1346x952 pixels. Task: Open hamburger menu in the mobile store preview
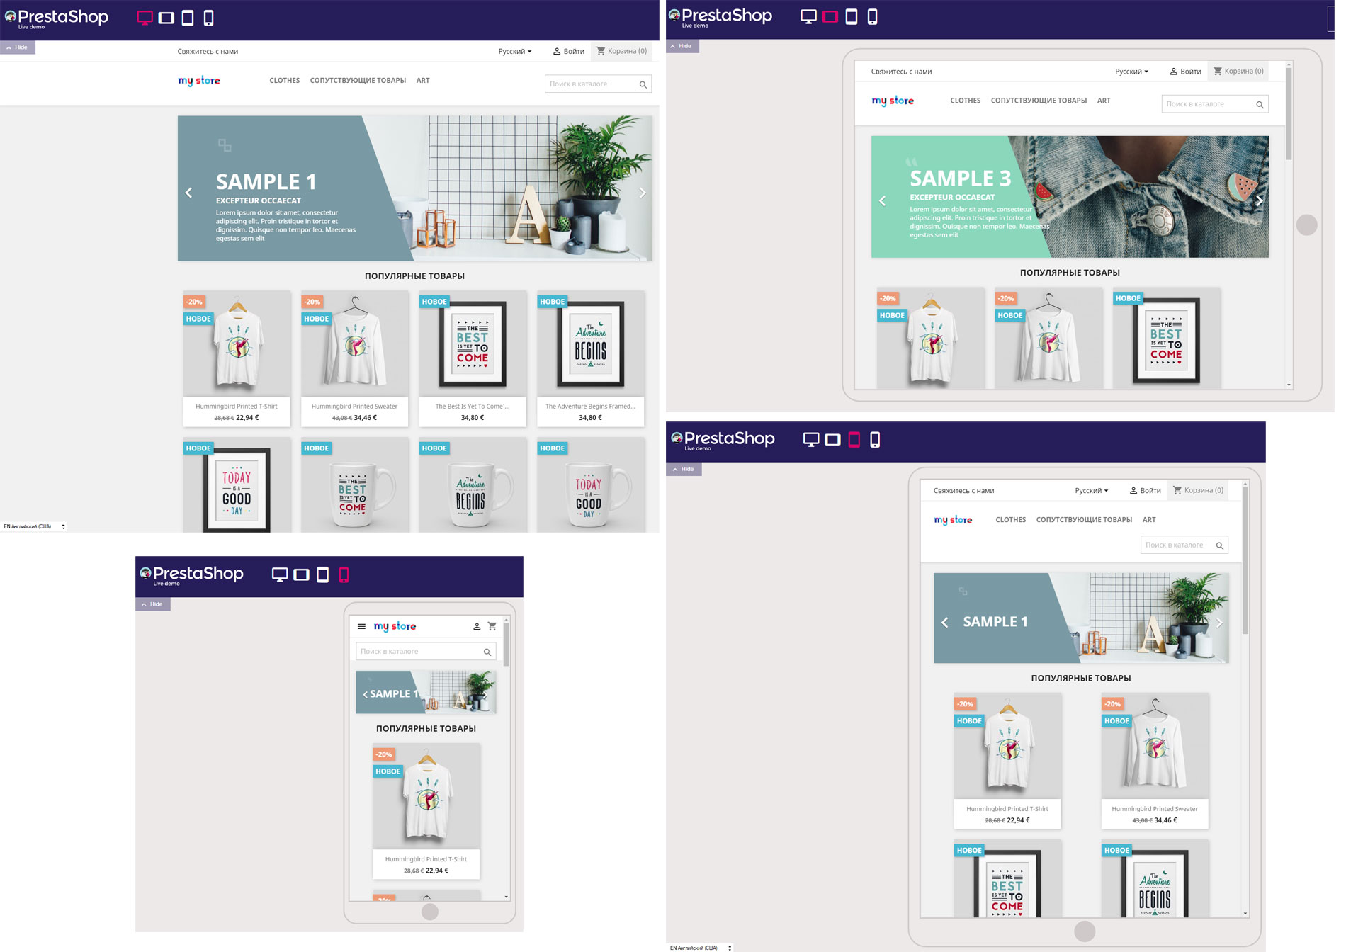tap(361, 627)
